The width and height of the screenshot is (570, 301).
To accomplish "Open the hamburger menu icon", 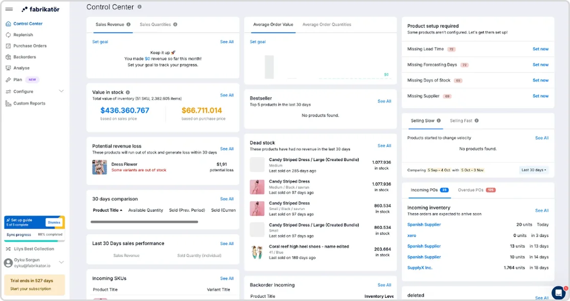I will (x=9, y=9).
